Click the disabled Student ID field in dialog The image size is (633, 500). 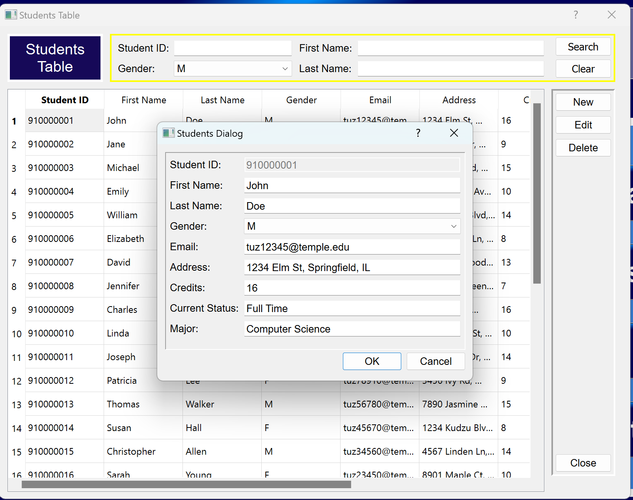click(352, 165)
